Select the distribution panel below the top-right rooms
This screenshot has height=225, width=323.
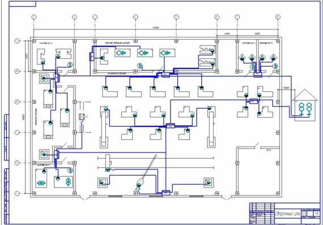coord(257,75)
